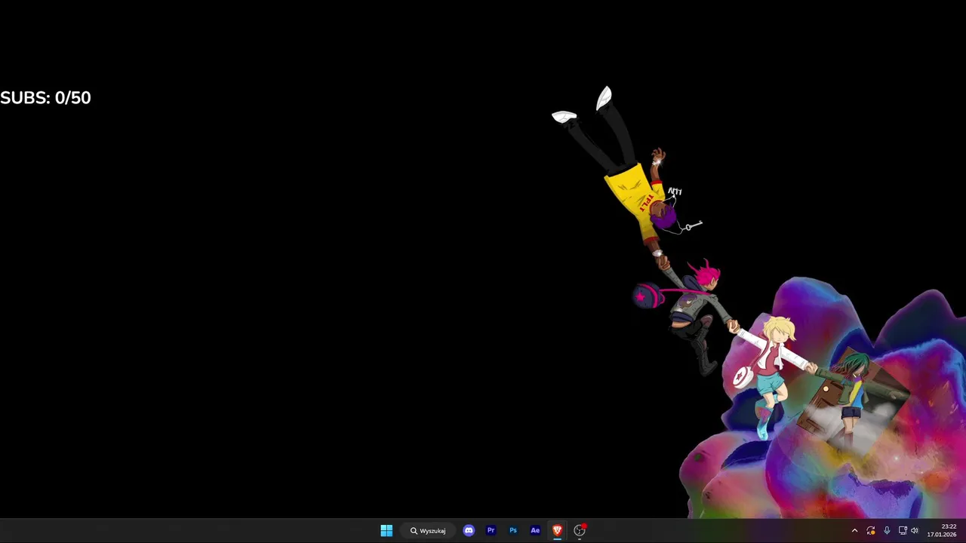
Task: Open network settings tray icon
Action: [903, 531]
